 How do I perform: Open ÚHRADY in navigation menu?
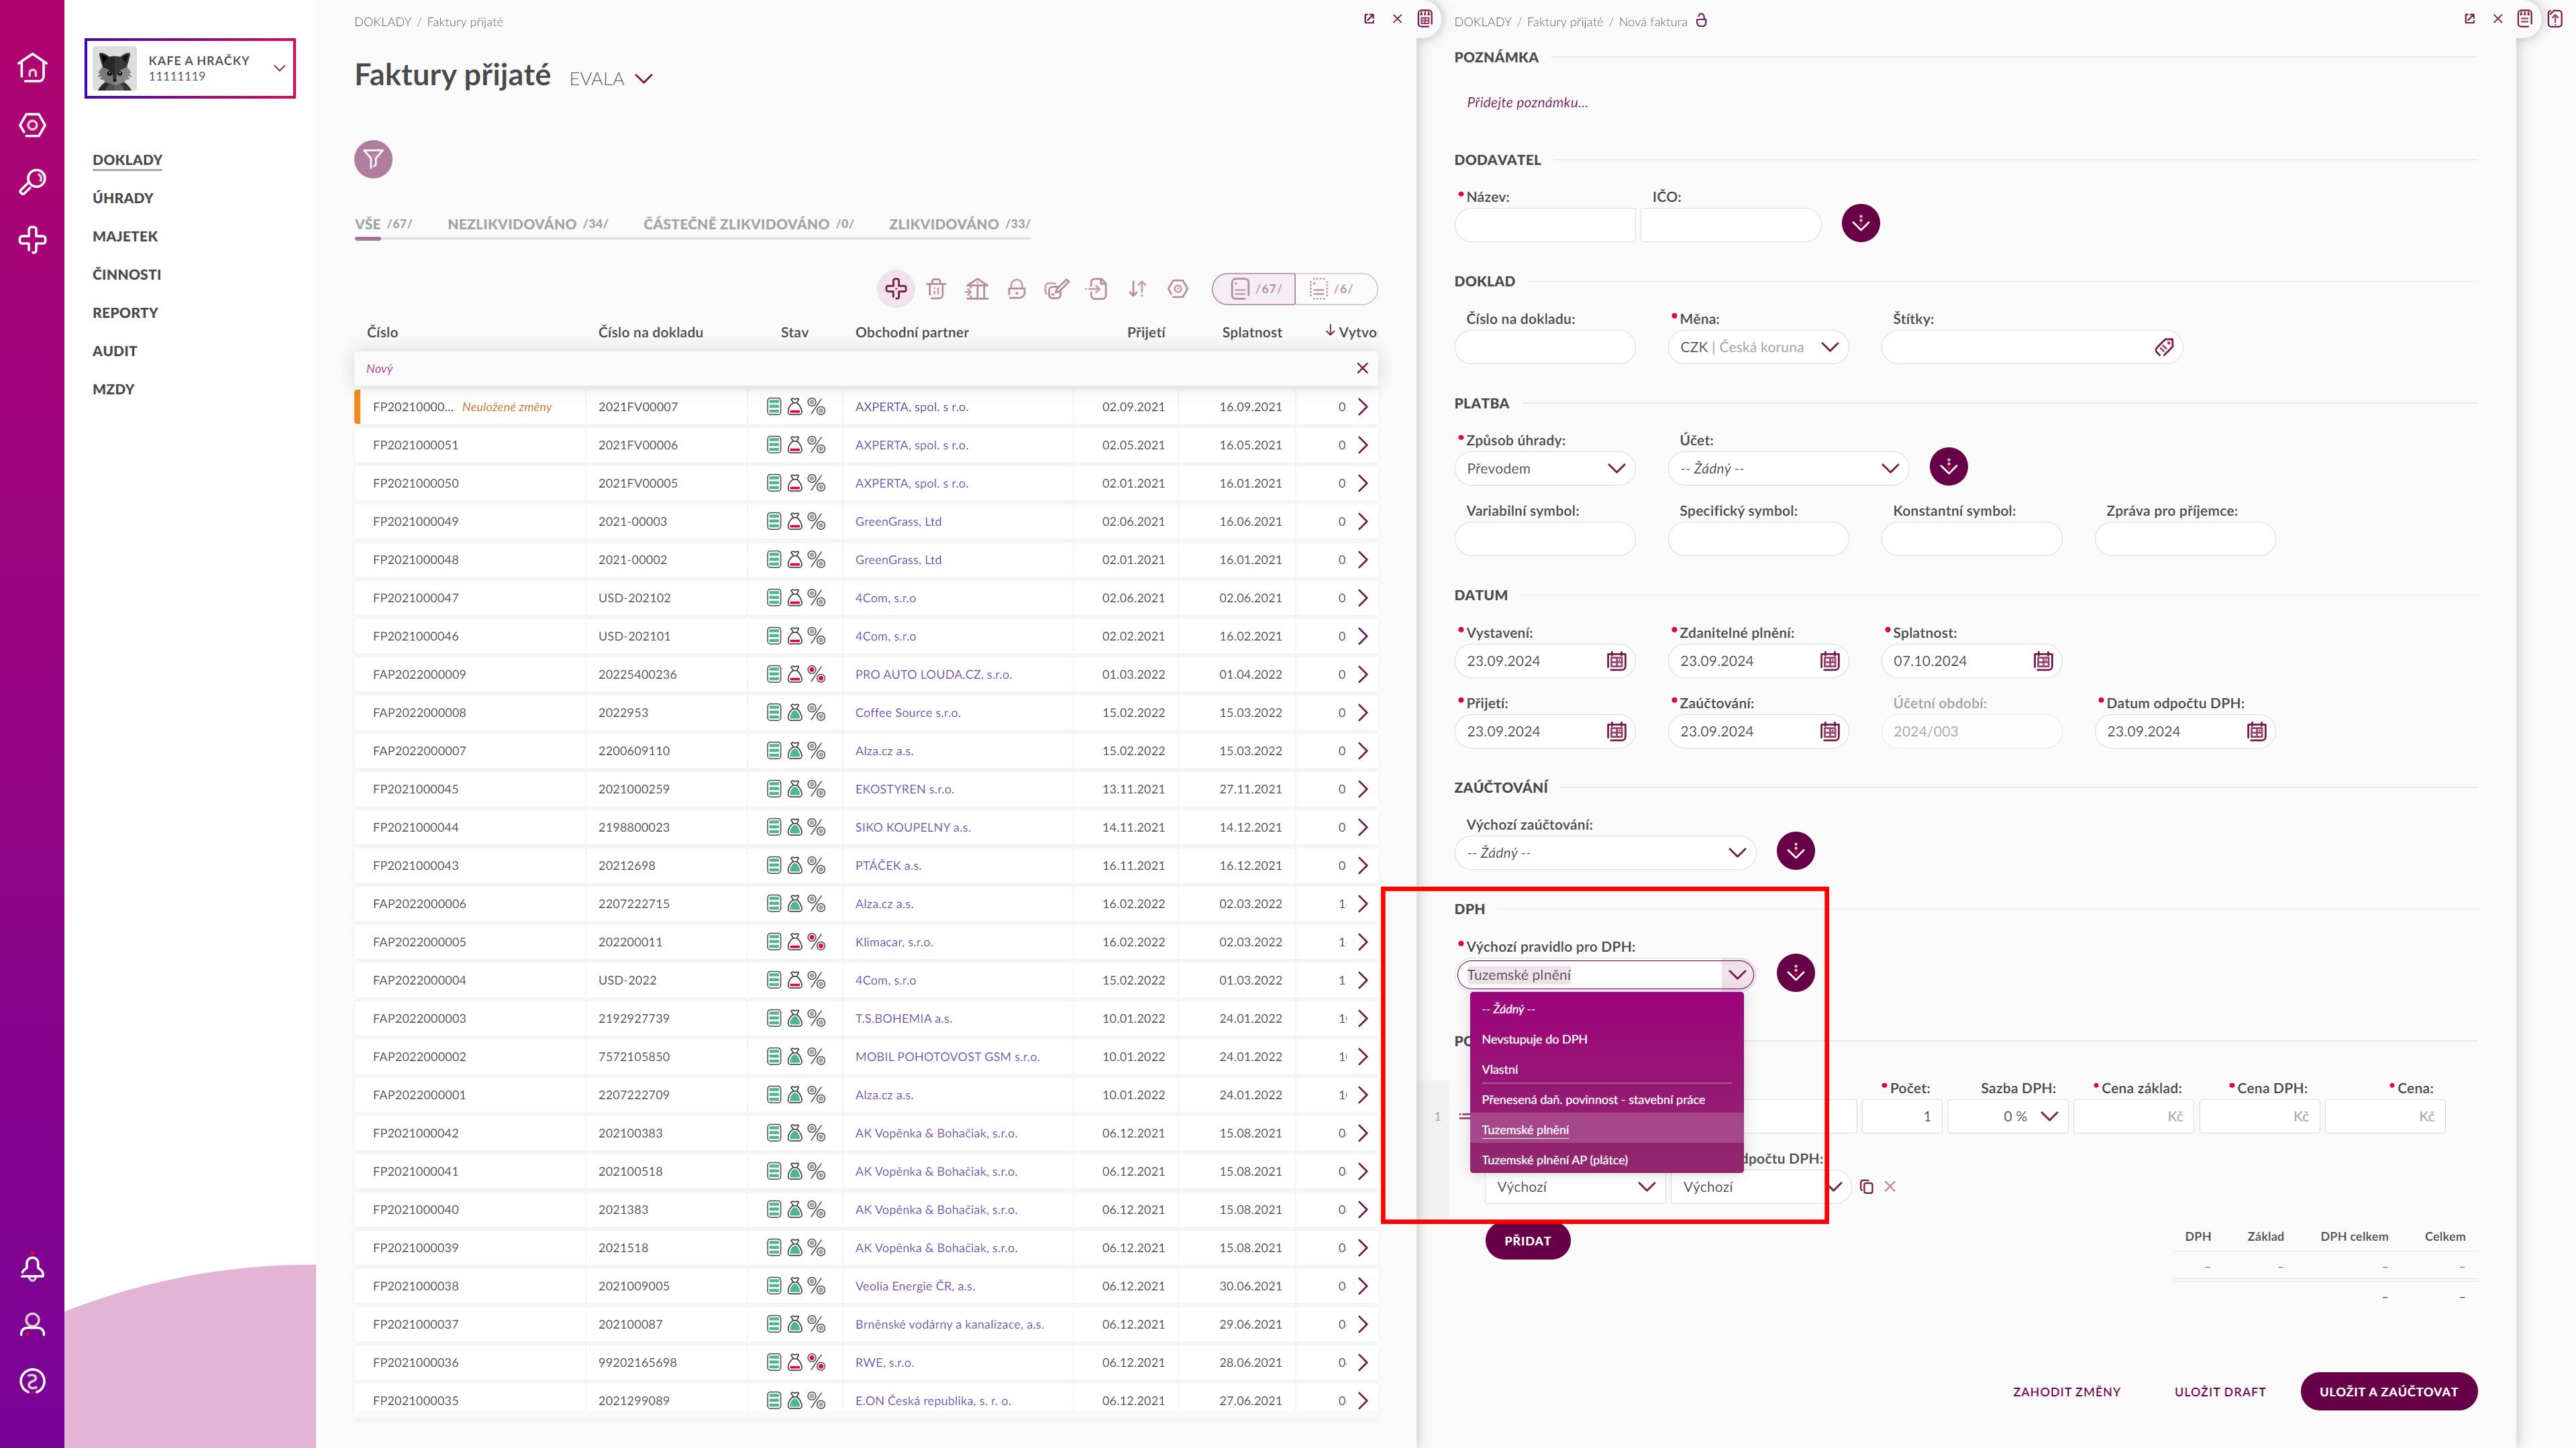pos(123,198)
